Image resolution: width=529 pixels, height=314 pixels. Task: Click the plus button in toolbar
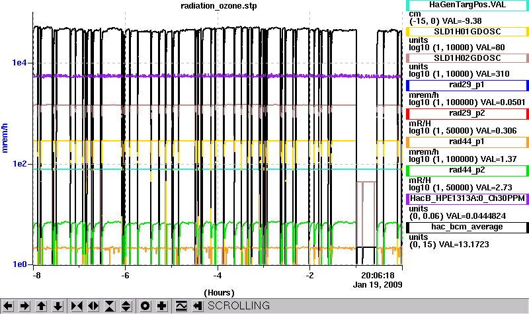162,306
